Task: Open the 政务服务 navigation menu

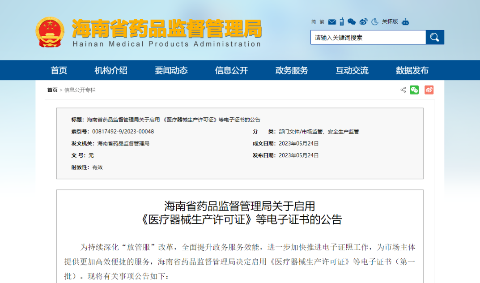Action: (292, 70)
